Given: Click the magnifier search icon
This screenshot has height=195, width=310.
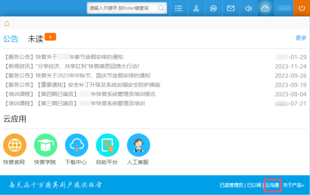Looking at the screenshot, I should tap(161, 8).
